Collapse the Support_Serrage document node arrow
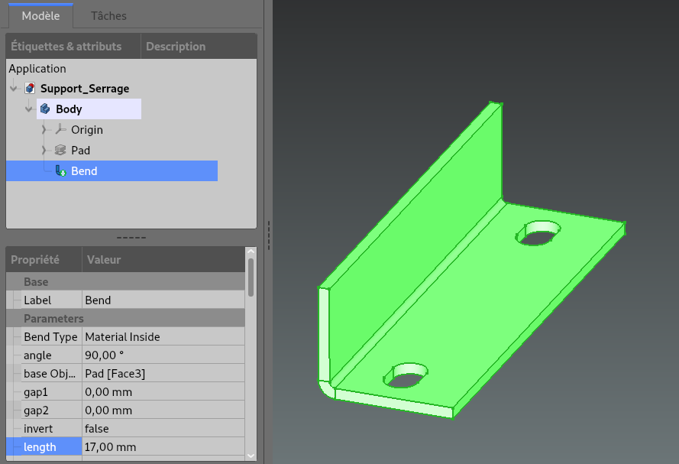Screen dimensions: 679x464 tap(14, 89)
